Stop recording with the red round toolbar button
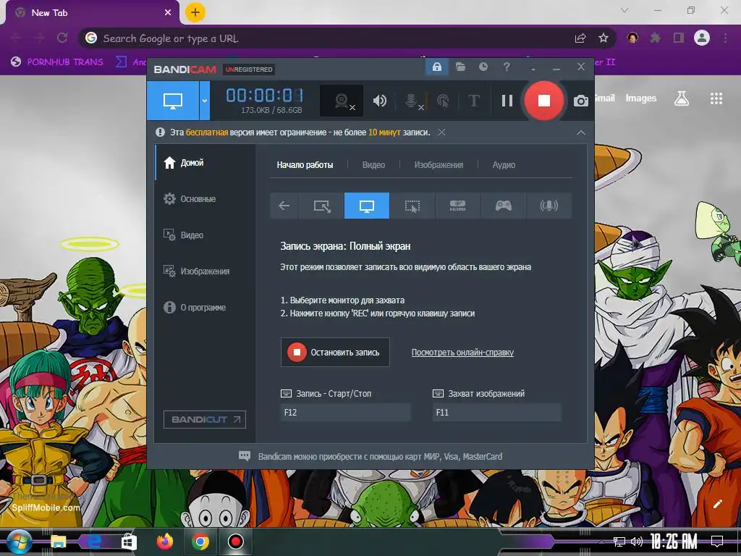741x556 pixels. [543, 100]
